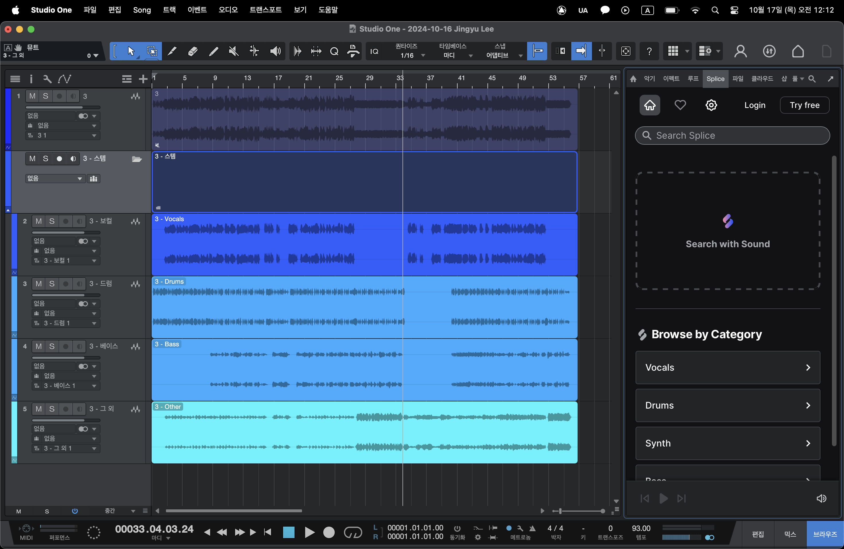Select the Paint (pencil) tool
844x549 pixels.
click(213, 51)
